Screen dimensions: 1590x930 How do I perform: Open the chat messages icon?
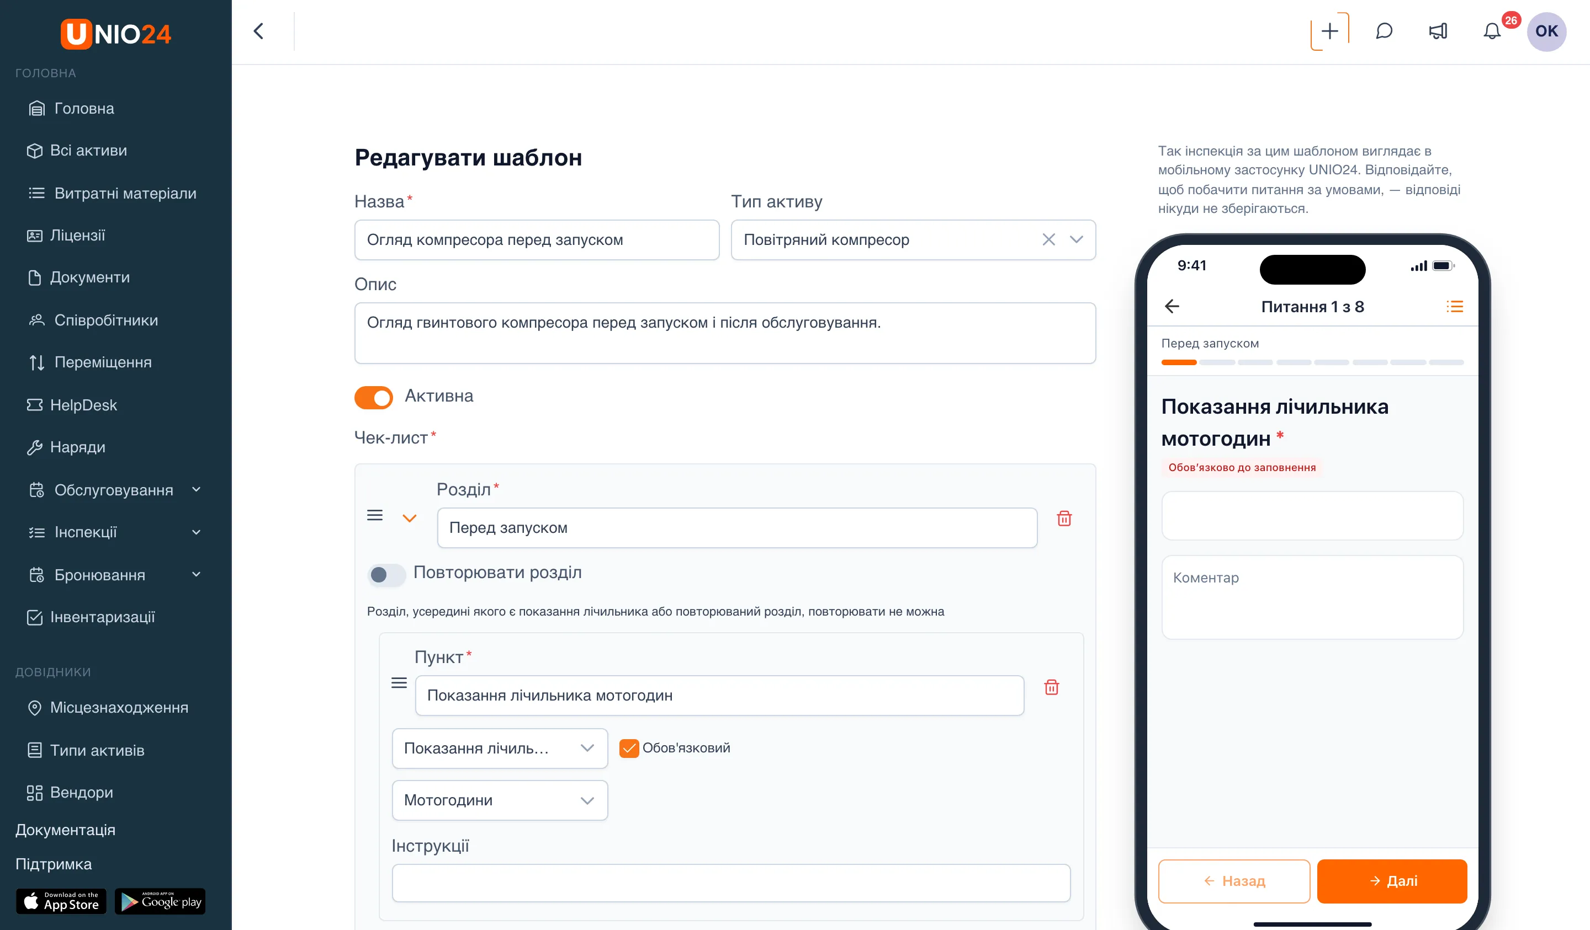point(1384,31)
